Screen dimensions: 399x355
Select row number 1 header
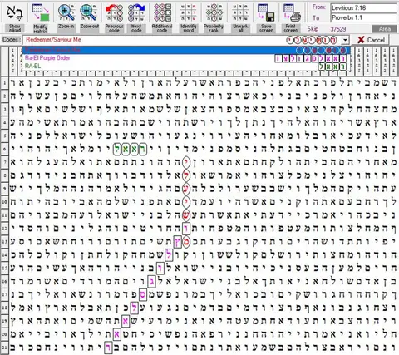(x=4, y=83)
